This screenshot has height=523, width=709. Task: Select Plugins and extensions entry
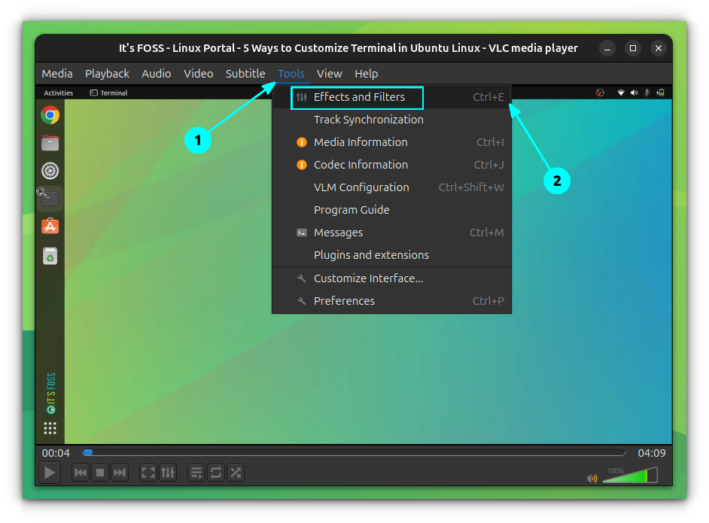(391, 255)
